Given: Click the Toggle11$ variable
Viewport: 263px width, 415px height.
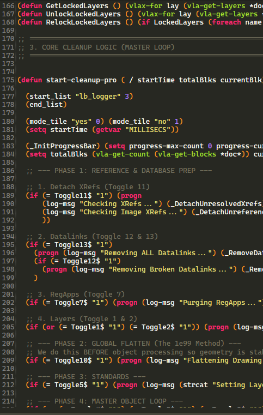Looking at the screenshot, I should (73, 196).
